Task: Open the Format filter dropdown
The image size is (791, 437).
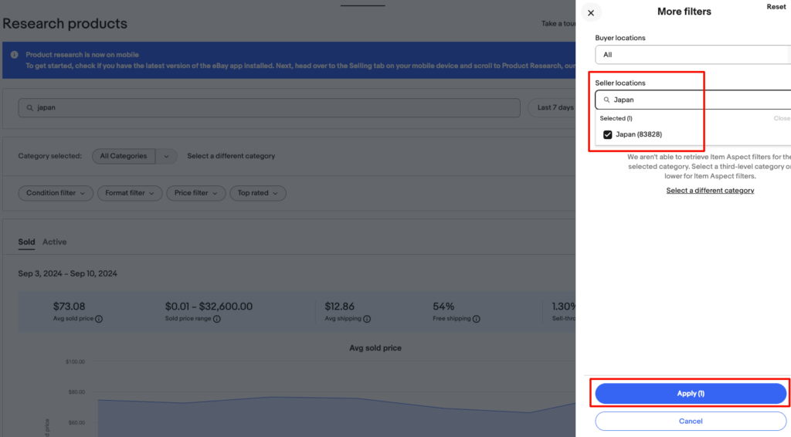Action: click(130, 193)
